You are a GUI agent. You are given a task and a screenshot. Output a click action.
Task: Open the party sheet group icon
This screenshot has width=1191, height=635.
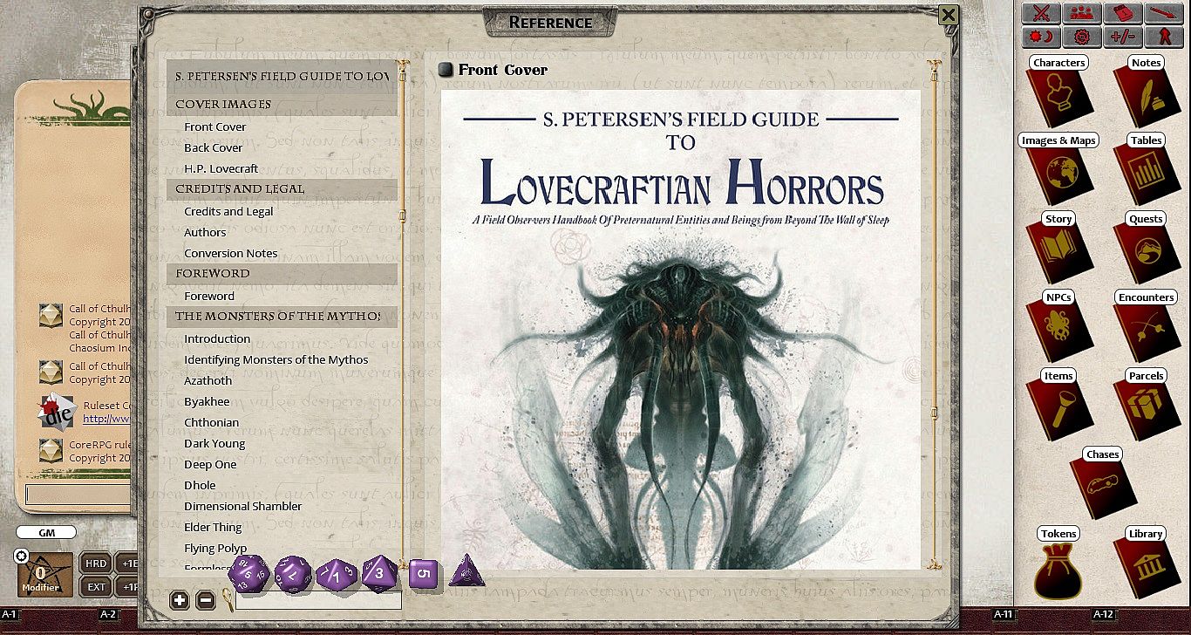[1081, 13]
